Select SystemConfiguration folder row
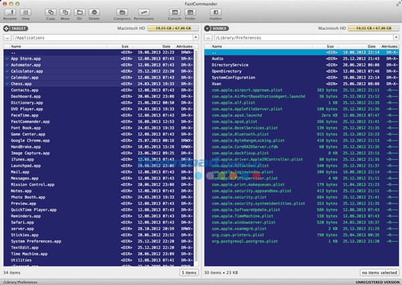Viewport: 402px width, 285px height. [301, 78]
